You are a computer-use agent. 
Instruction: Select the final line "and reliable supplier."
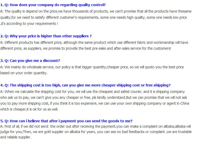(16, 137)
